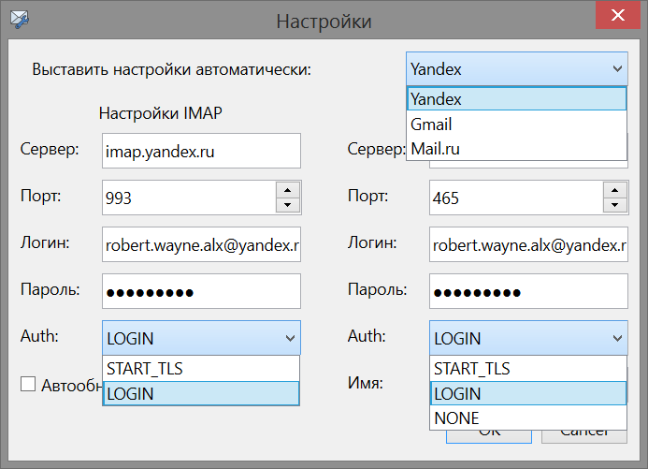Click the mail settings app icon in title bar

pyautogui.click(x=19, y=20)
